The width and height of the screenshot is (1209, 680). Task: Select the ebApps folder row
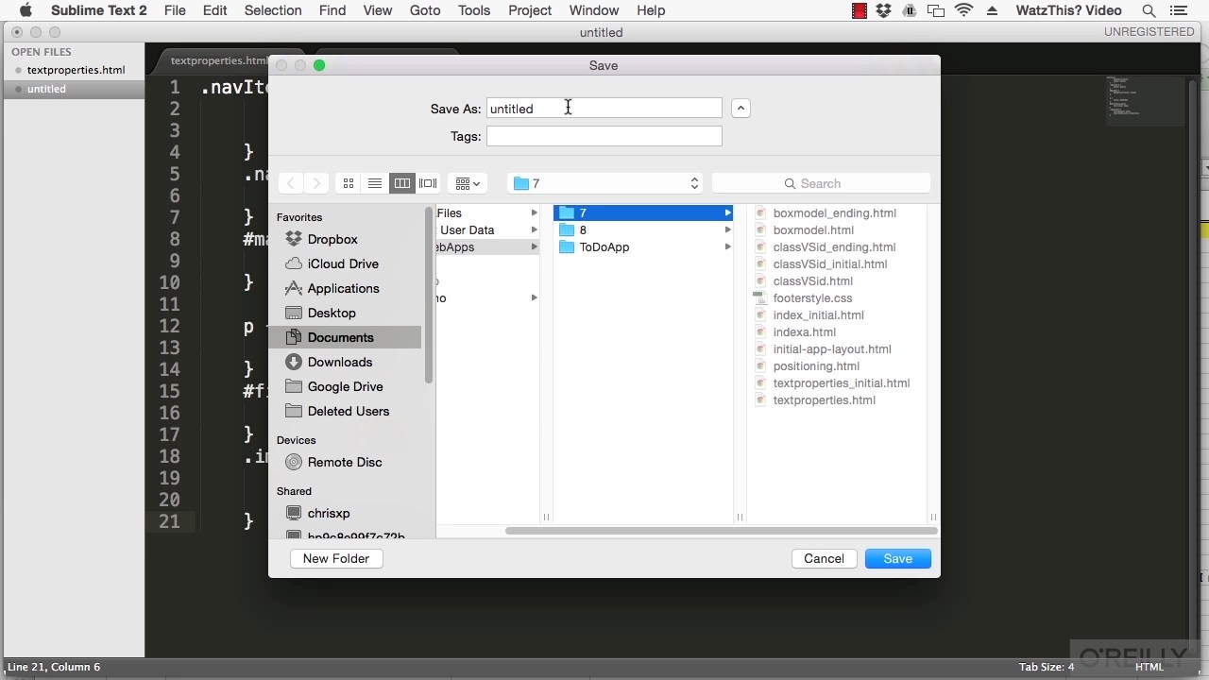click(488, 246)
